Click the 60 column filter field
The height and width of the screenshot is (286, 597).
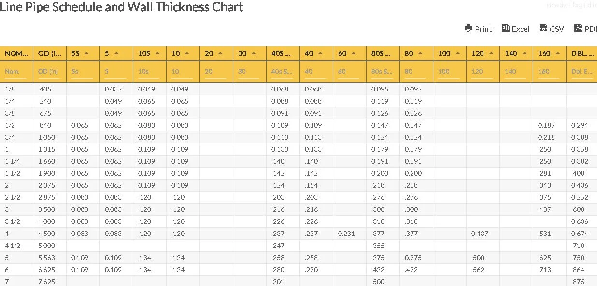point(349,72)
